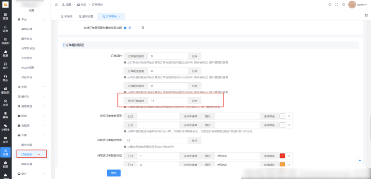Open 平台状态 in sidebar
This screenshot has width=371, height=179.
[27, 58]
